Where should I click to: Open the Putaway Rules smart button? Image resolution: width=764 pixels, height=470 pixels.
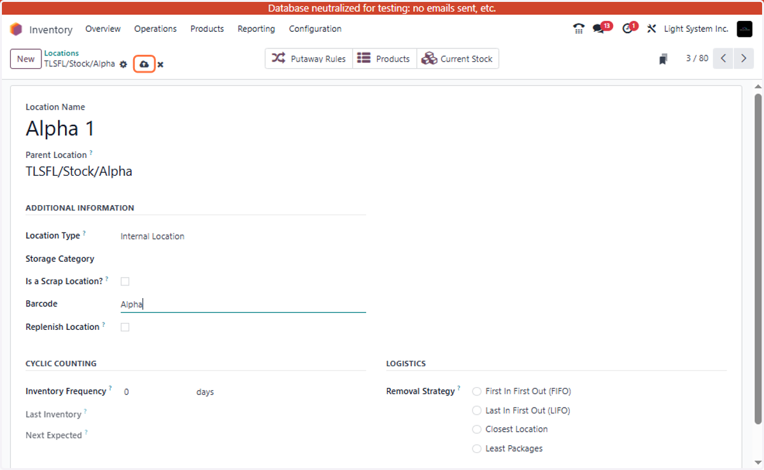pyautogui.click(x=309, y=59)
